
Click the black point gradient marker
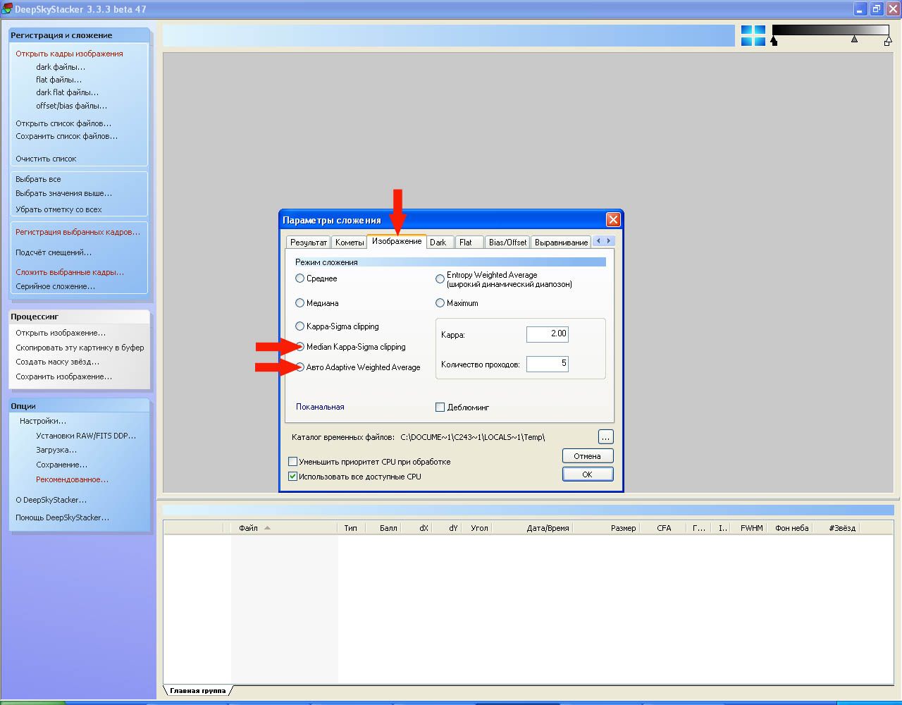coord(774,42)
